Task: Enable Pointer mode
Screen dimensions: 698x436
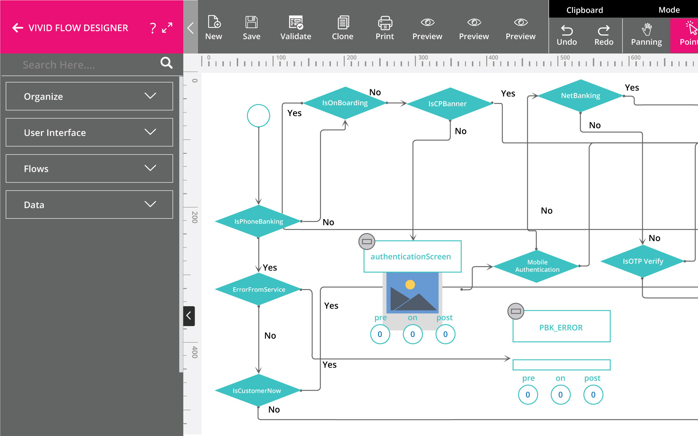Action: (688, 36)
